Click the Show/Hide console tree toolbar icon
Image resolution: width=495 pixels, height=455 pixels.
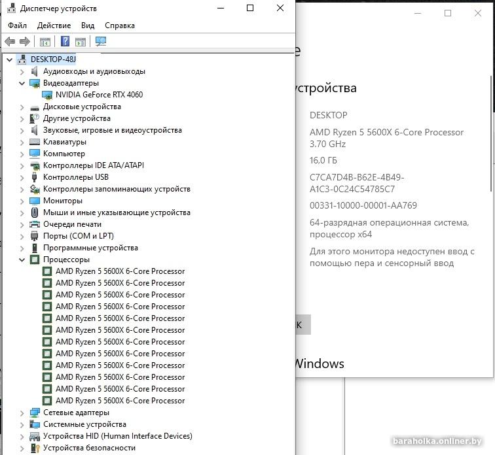coord(45,42)
